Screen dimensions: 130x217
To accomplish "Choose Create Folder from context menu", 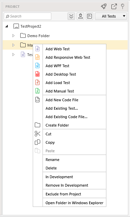I will coord(74,125).
